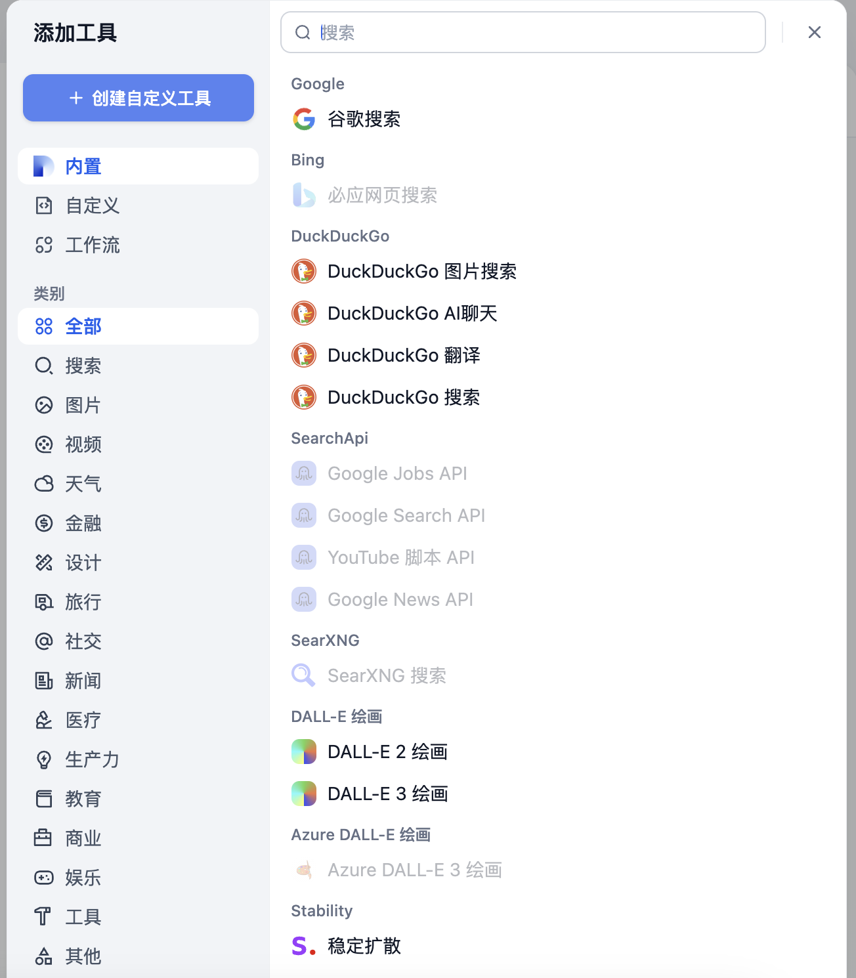The width and height of the screenshot is (856, 978).
Task: Open DuckDuckGo AI聊天 tool icon
Action: click(x=304, y=313)
